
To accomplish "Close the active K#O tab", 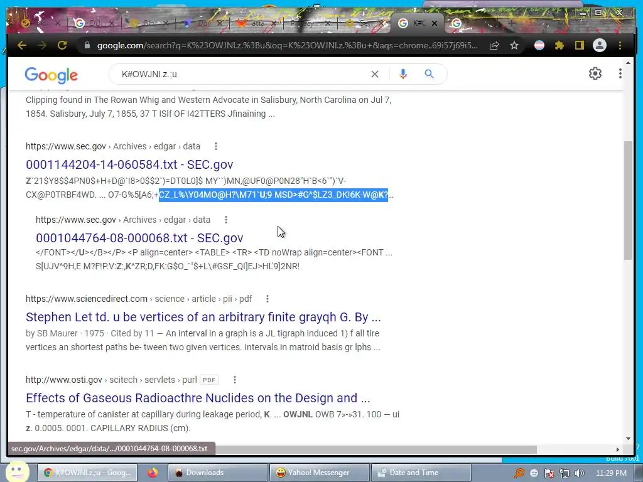I will point(435,23).
